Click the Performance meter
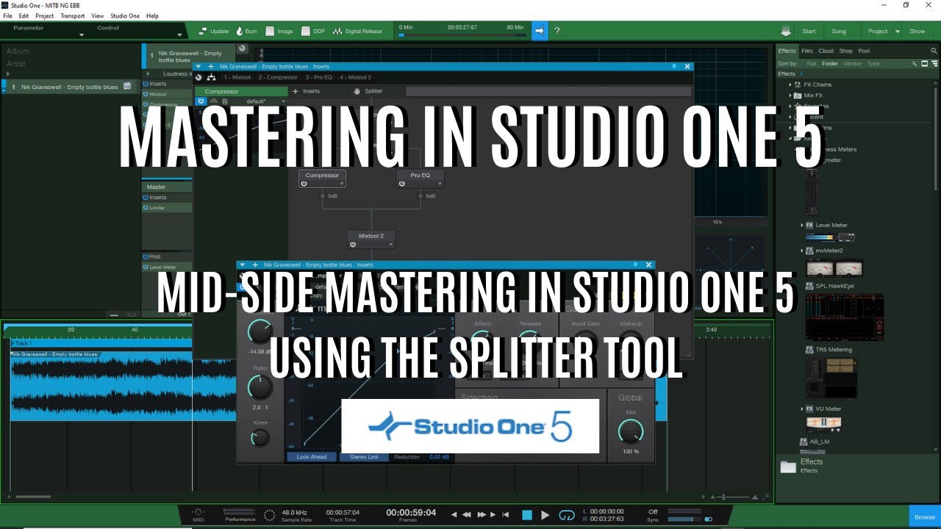 tap(240, 511)
